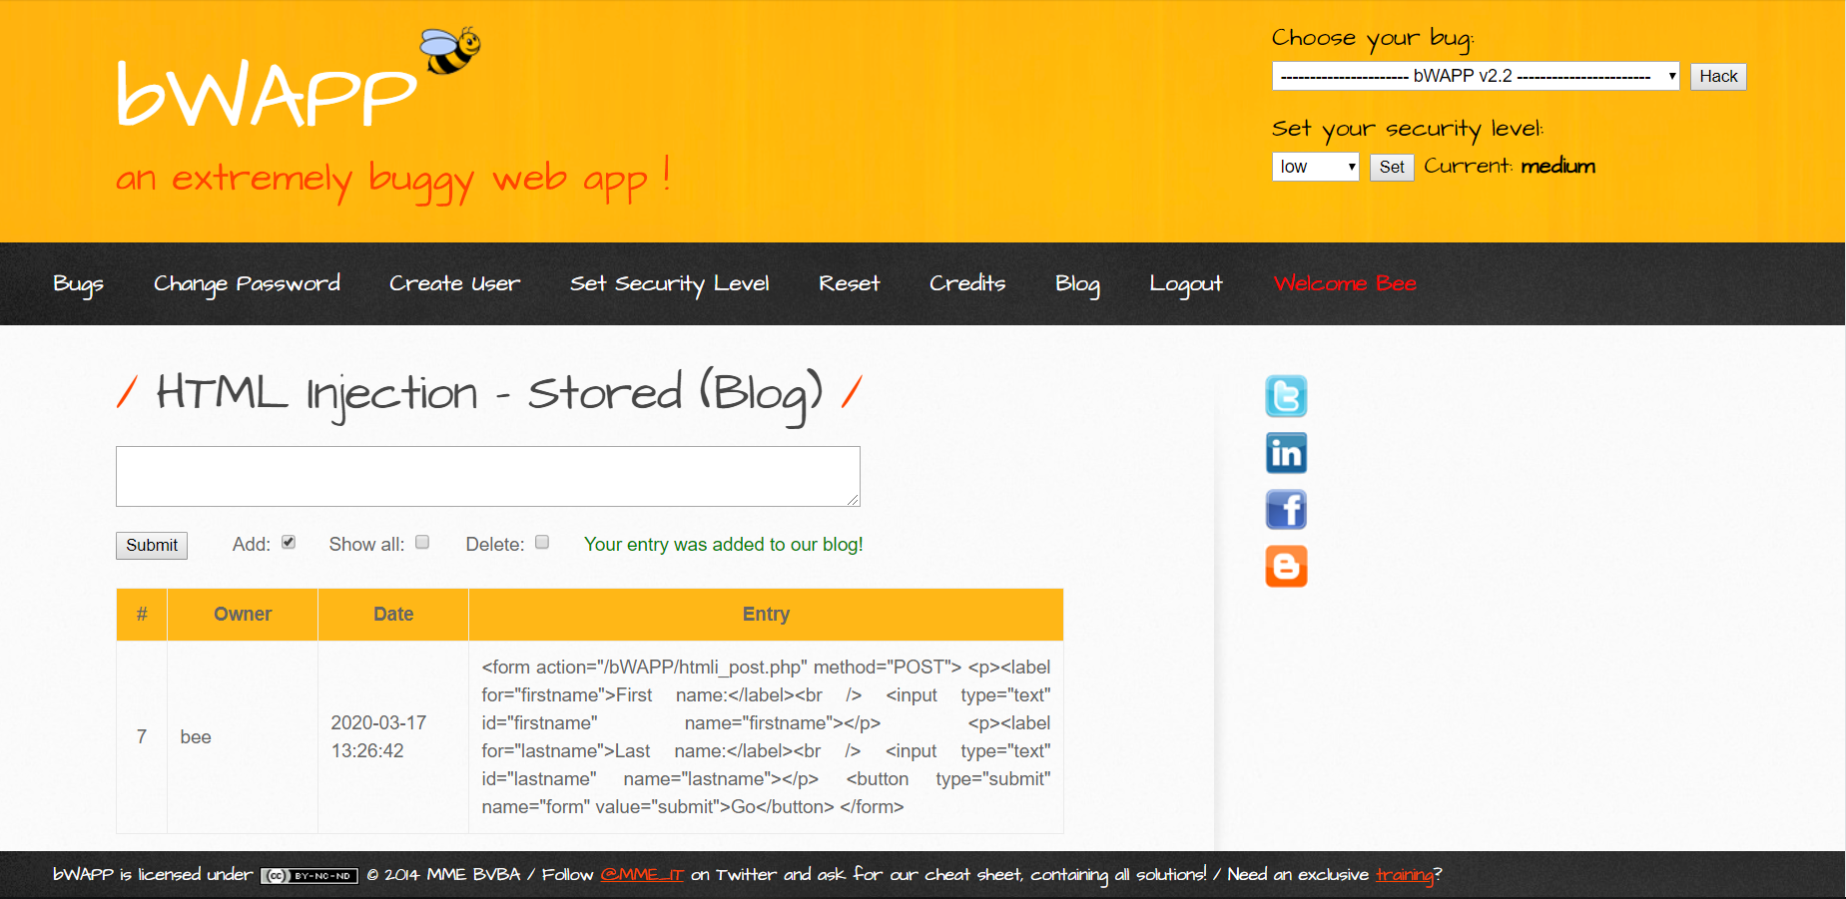This screenshot has height=899, width=1846.
Task: Click the Welcome Bee text
Action: [x=1345, y=284]
